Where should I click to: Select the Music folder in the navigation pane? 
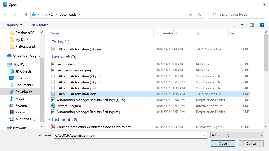[20, 99]
